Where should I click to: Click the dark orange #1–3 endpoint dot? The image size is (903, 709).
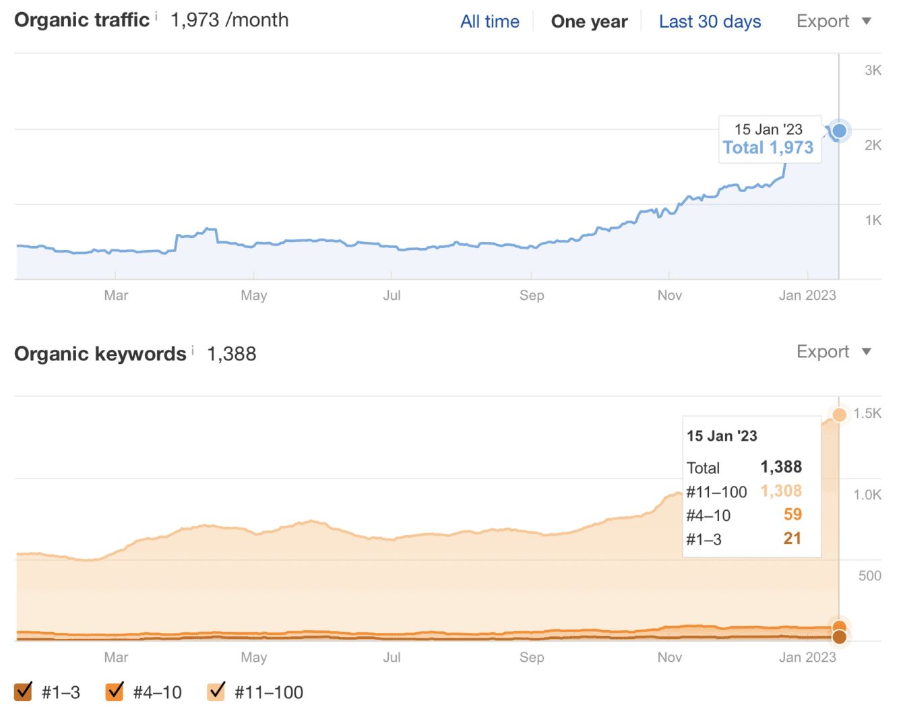(840, 637)
